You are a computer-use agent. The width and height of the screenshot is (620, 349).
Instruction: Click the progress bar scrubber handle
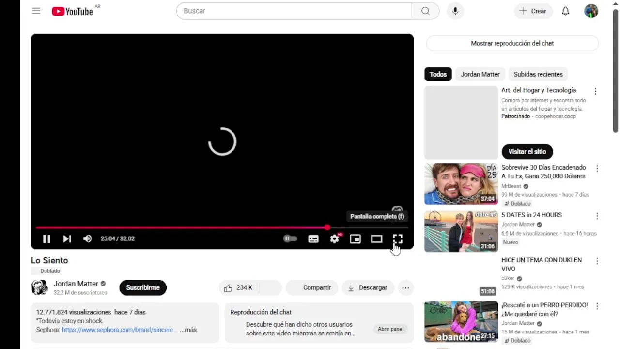(328, 227)
